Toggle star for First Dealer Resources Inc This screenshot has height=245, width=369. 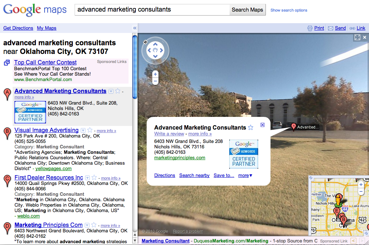(94, 178)
